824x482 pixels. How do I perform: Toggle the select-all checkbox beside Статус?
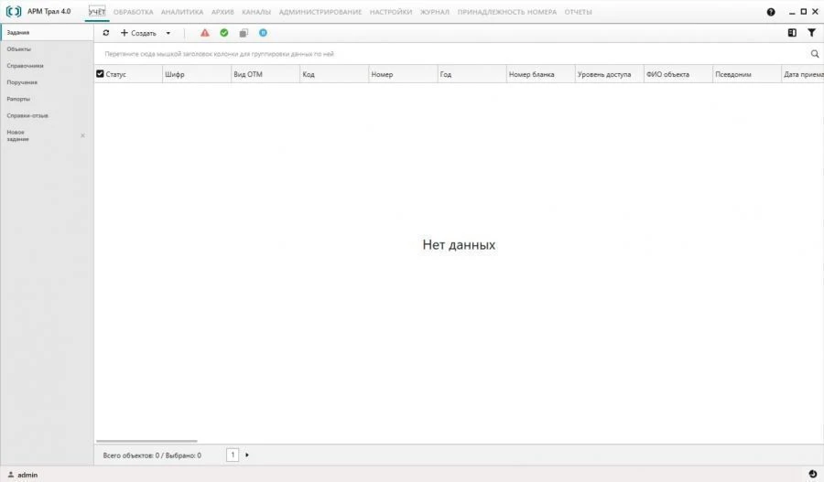pos(101,74)
